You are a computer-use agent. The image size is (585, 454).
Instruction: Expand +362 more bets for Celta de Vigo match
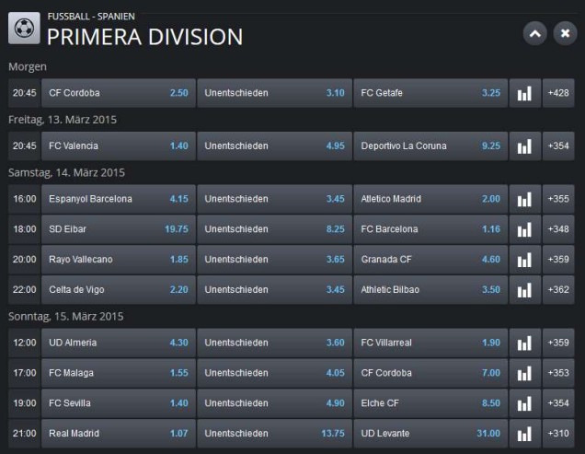[558, 290]
